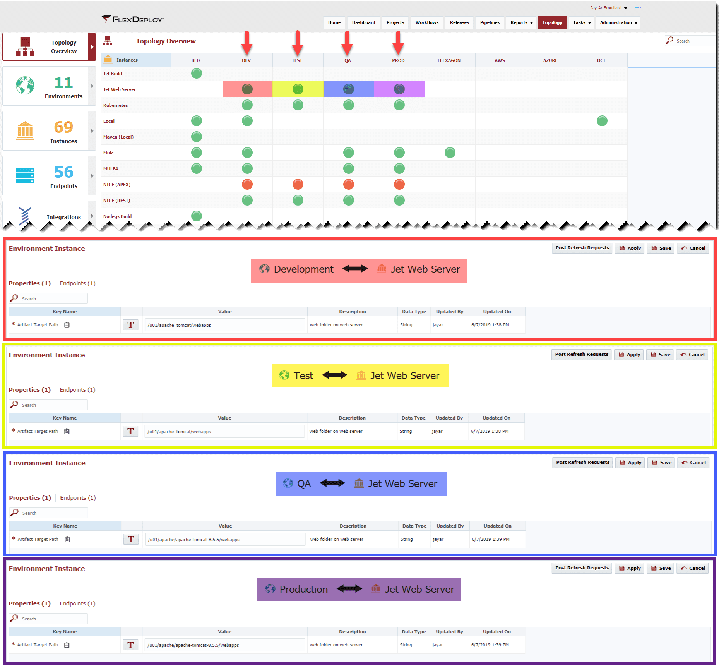Click the Environments globe icon in sidebar

pos(25,86)
